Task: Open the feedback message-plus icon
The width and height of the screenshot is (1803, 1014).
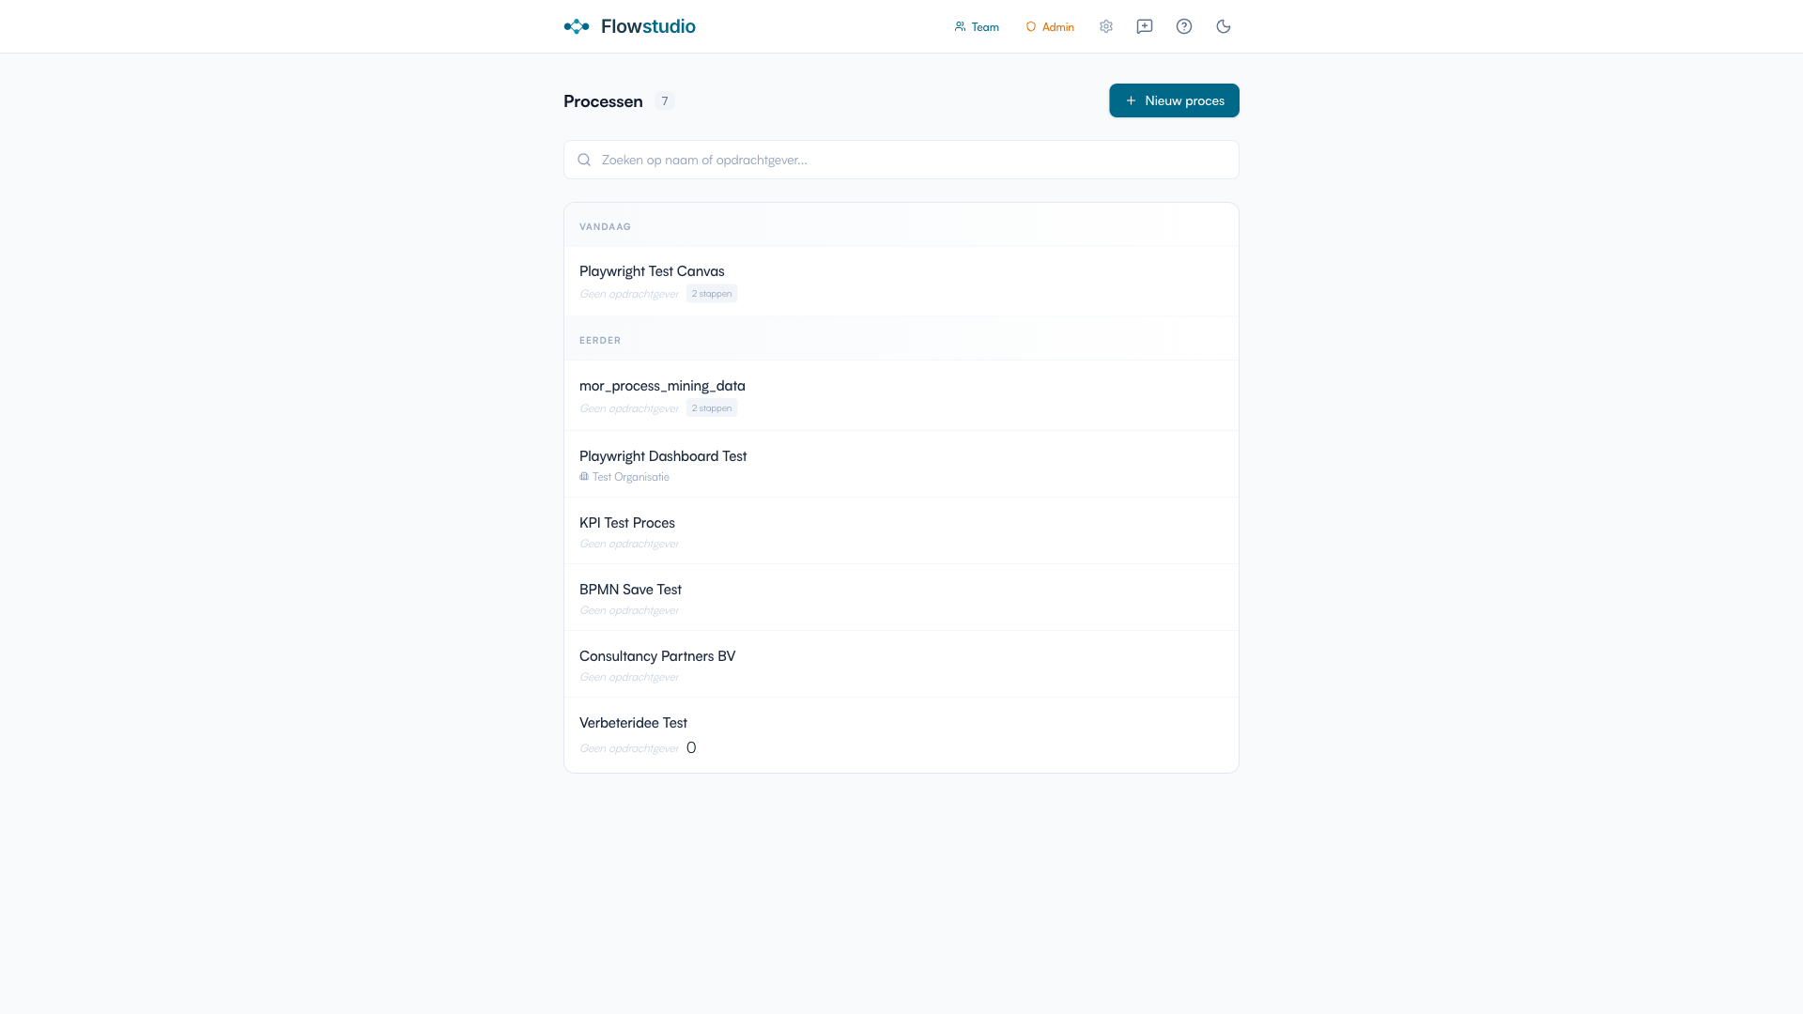Action: (x=1145, y=26)
